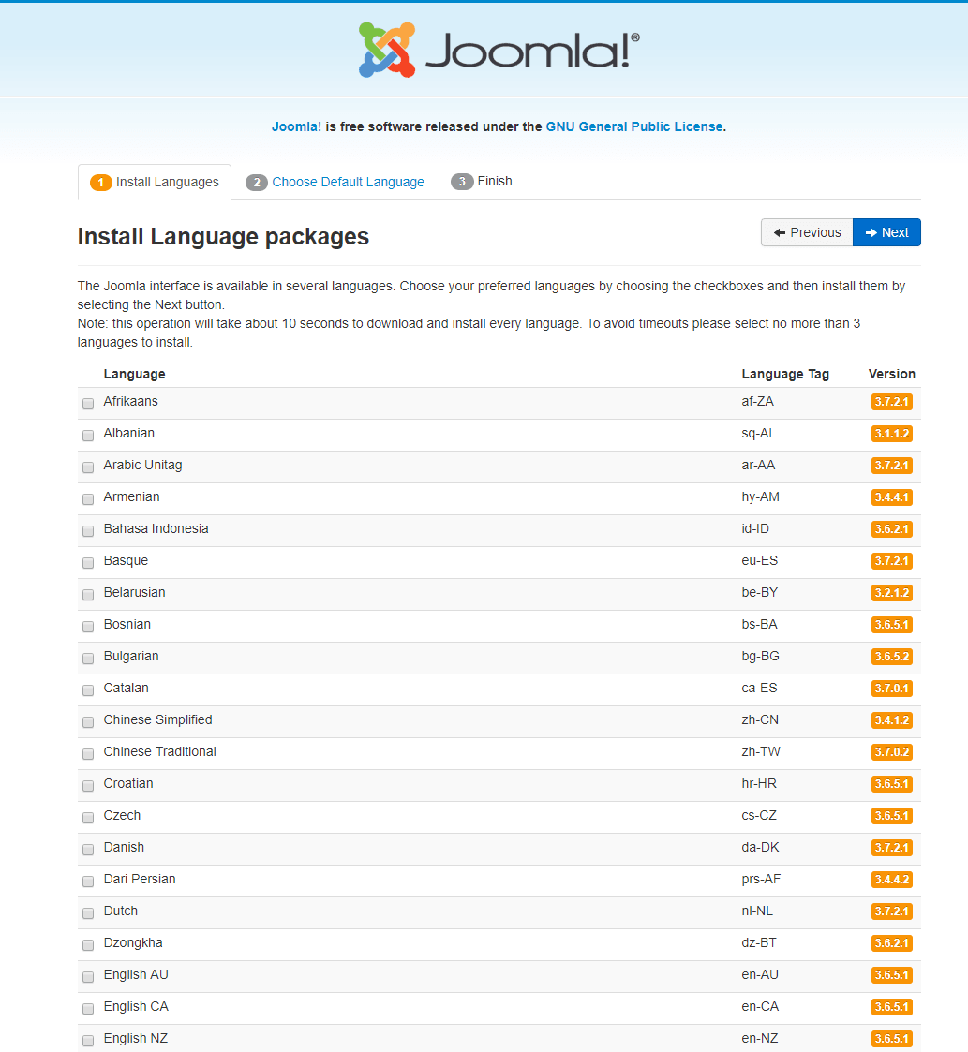Click the af-ZA language tag

click(758, 401)
